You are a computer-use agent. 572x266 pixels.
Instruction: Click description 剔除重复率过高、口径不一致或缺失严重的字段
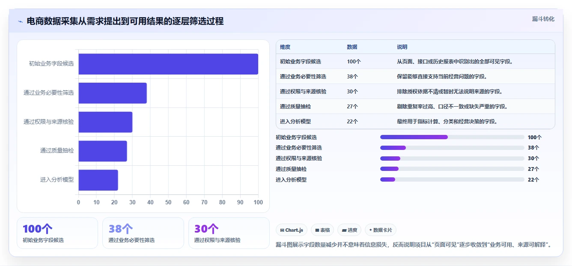pos(452,107)
